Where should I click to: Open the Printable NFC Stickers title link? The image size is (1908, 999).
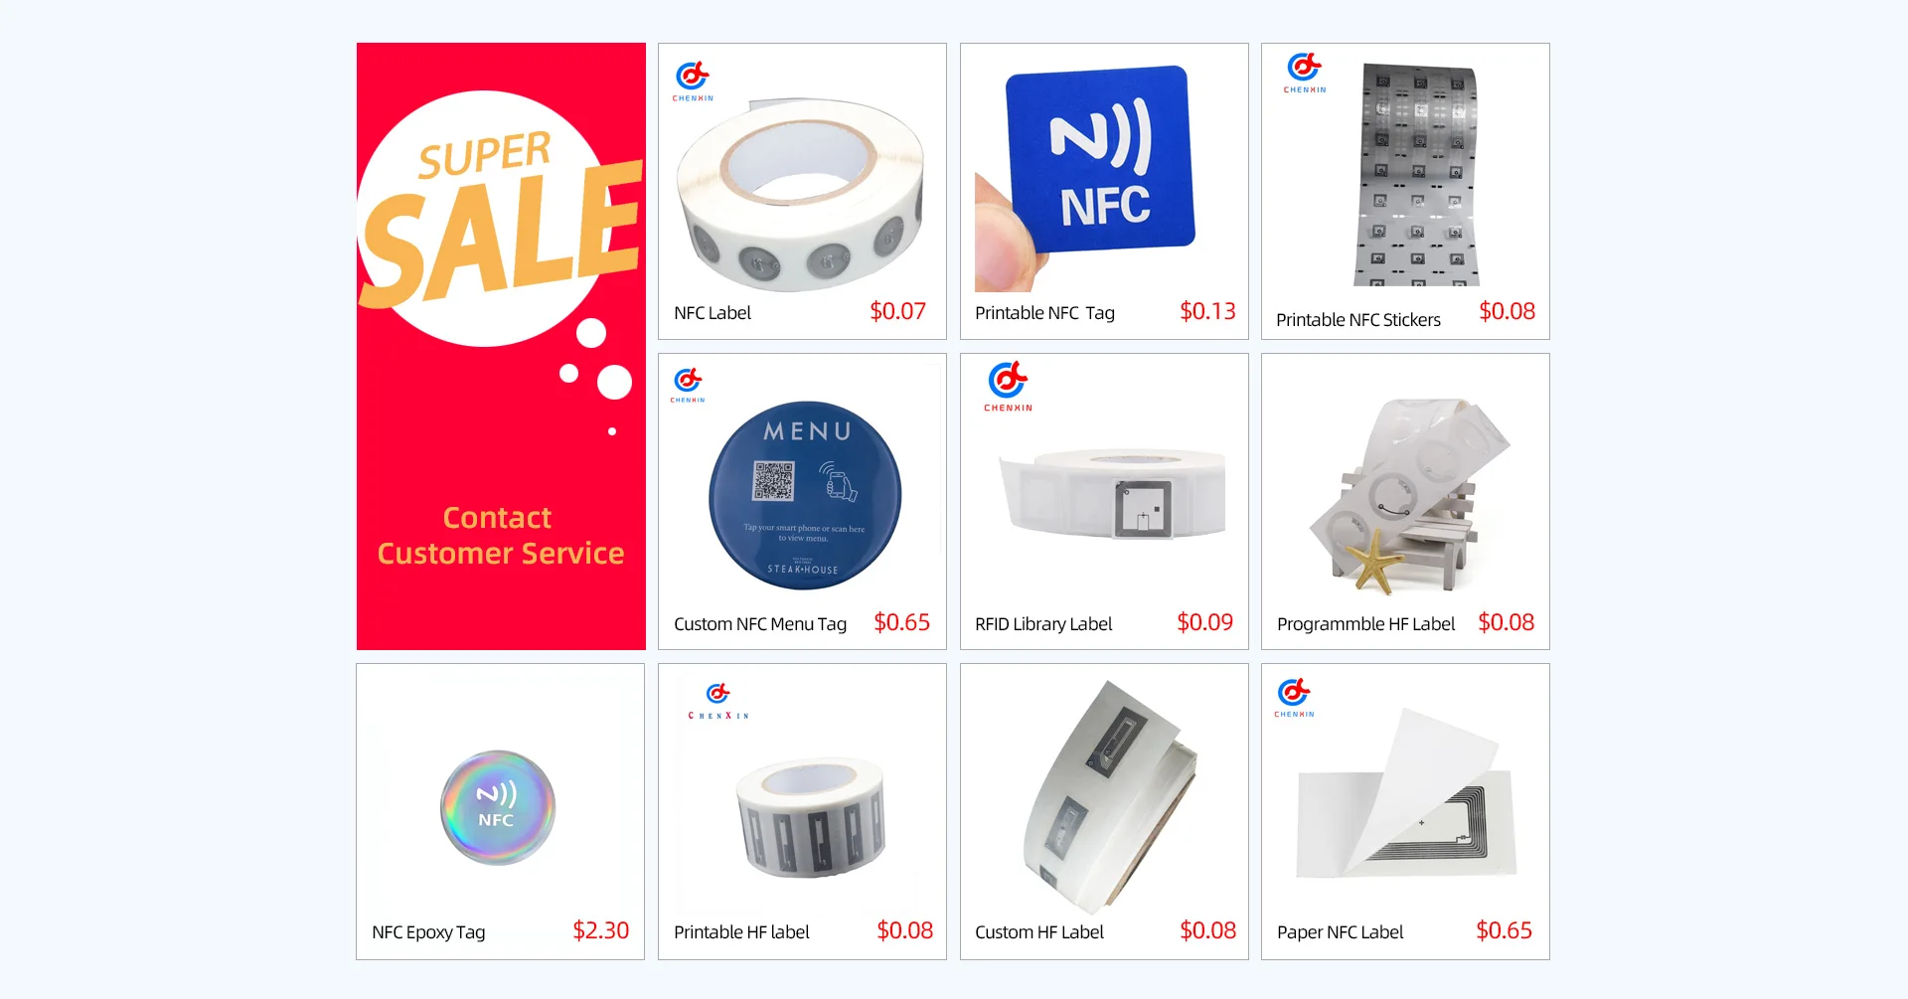pyautogui.click(x=1357, y=320)
